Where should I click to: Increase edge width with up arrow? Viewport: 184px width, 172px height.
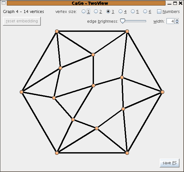[x=177, y=20]
